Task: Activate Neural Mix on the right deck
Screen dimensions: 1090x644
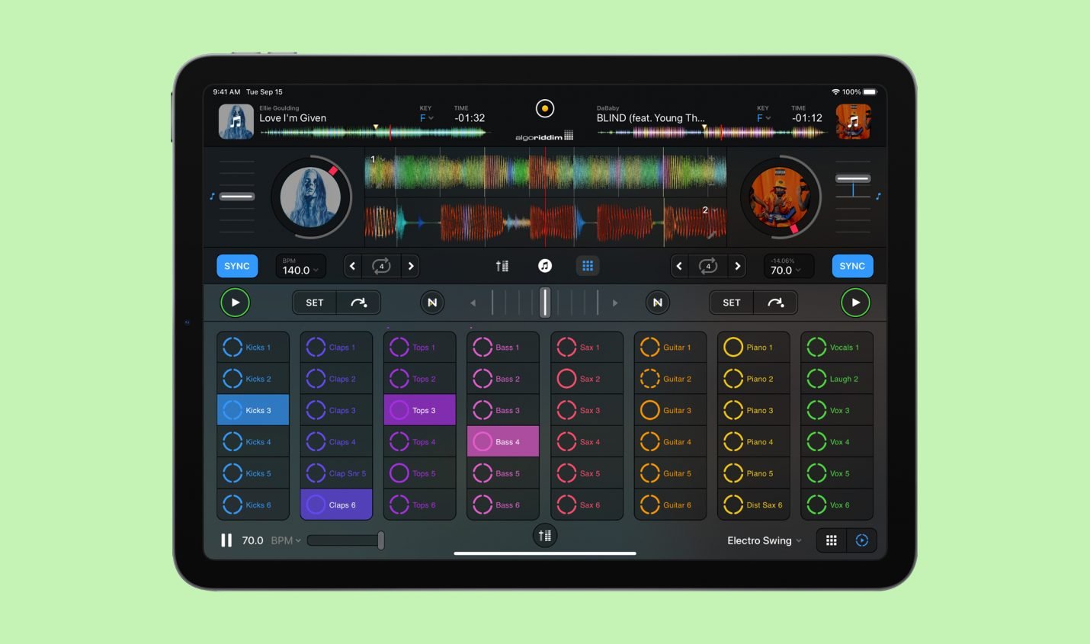Action: coord(657,302)
